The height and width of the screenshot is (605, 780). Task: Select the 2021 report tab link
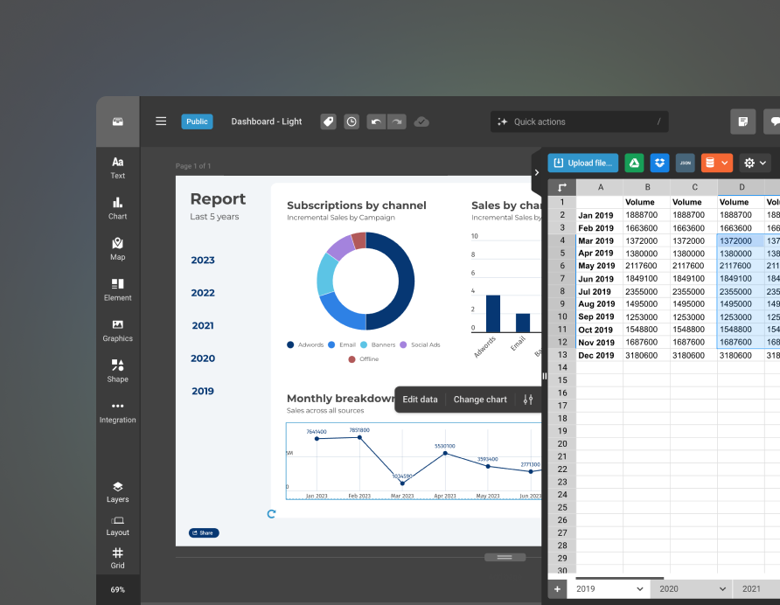pyautogui.click(x=203, y=326)
